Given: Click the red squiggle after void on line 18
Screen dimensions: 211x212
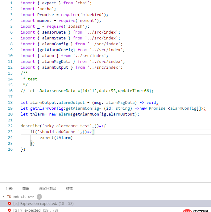Looking at the screenshot, I should [157, 104].
